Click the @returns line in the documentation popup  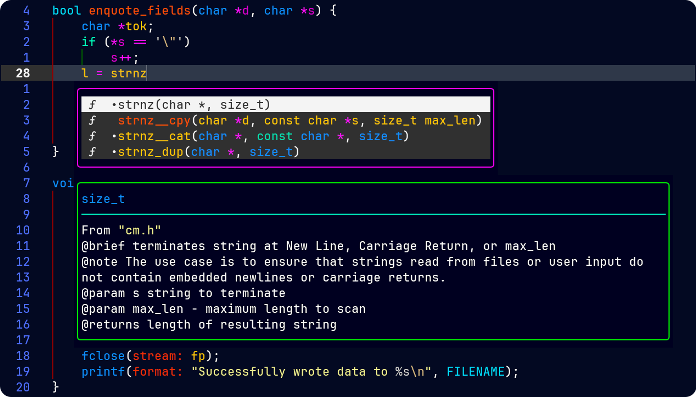[x=208, y=325]
